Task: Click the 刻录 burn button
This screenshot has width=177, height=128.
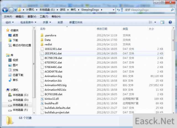Action: point(60,22)
